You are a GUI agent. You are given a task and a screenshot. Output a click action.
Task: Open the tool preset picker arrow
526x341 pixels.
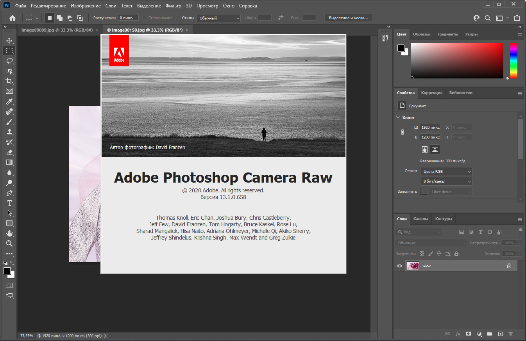pyautogui.click(x=37, y=18)
